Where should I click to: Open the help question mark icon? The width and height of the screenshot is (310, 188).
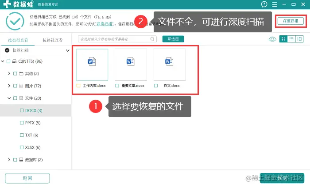click(x=264, y=4)
